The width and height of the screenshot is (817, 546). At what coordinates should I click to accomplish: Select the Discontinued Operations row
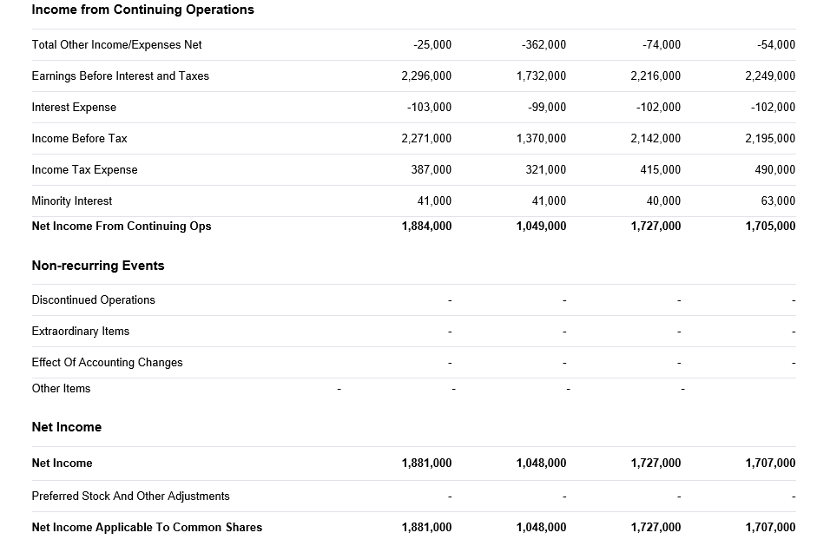93,299
